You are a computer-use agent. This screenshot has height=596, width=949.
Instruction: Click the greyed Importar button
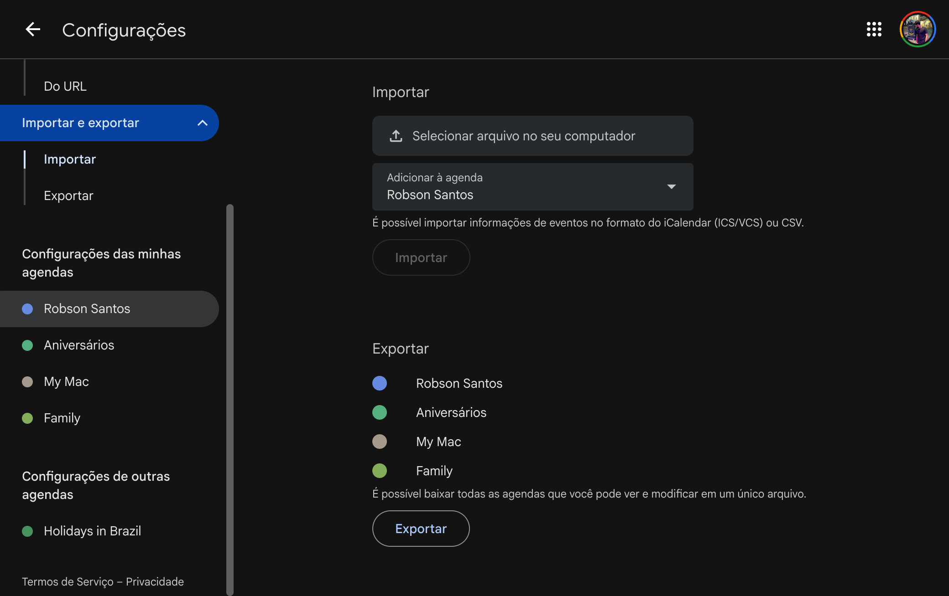[421, 257]
